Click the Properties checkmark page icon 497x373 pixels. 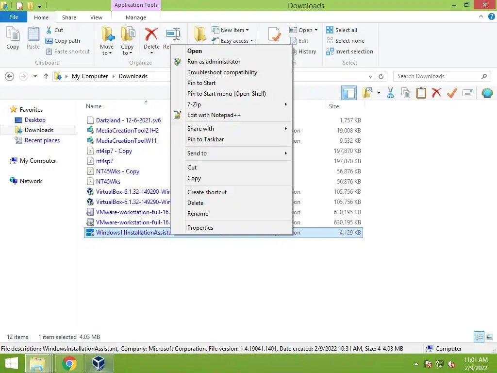point(274,34)
